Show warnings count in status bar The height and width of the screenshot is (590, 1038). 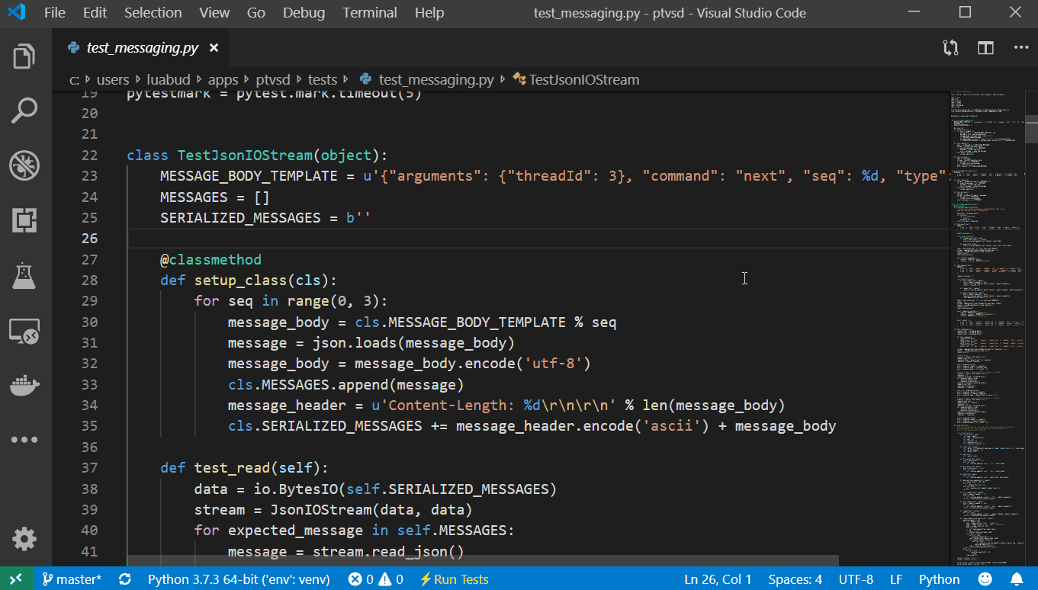click(x=391, y=579)
